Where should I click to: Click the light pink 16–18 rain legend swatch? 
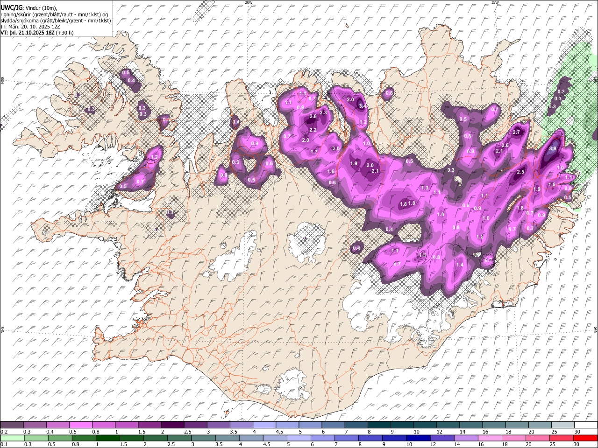coord(490,438)
